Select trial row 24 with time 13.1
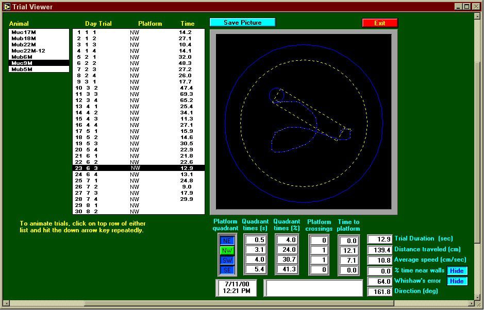Image resolution: width=484 pixels, height=310 pixels. tap(138, 174)
